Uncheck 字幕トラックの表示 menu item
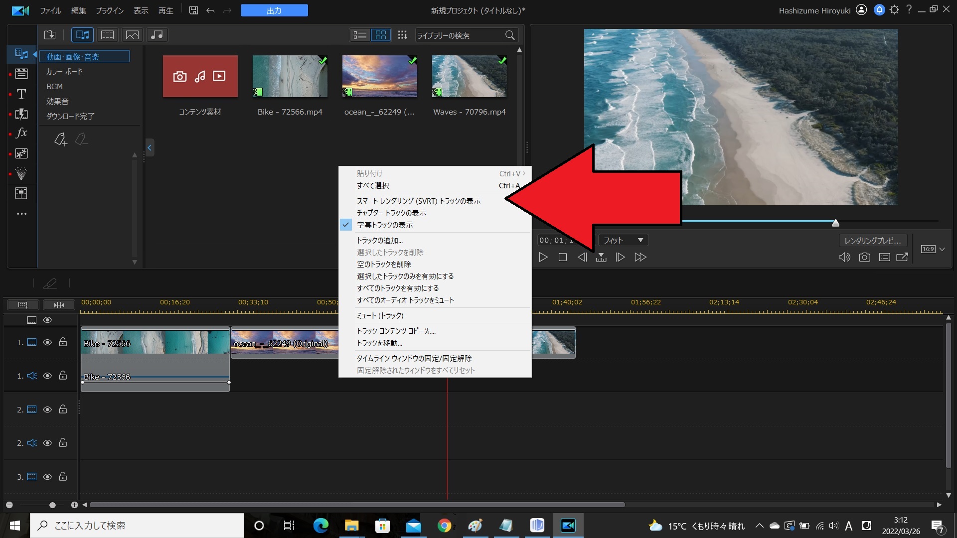The height and width of the screenshot is (538, 957). click(x=385, y=225)
